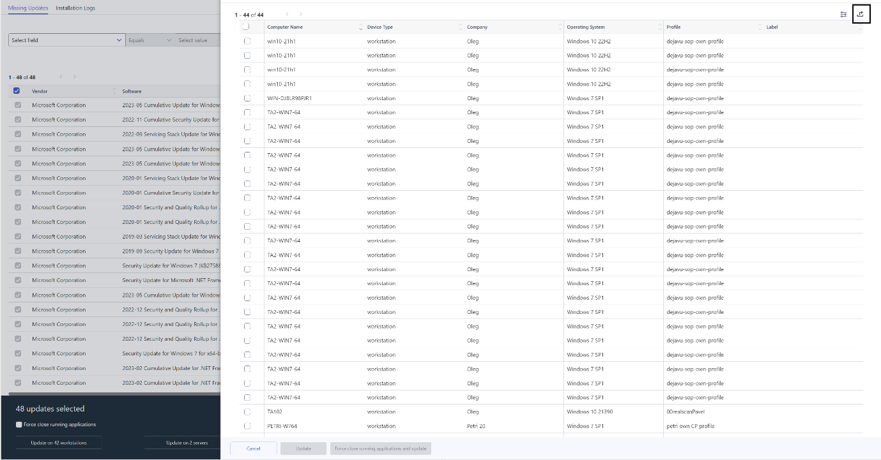
Task: Go to previous page arrow near '1 - 44 of 44'
Action: (x=287, y=14)
